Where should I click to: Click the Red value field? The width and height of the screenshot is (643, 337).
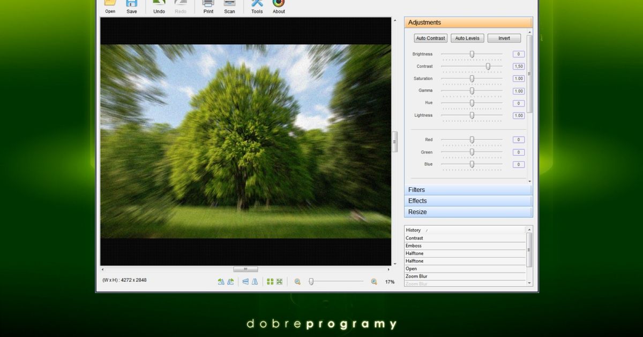[x=519, y=140]
